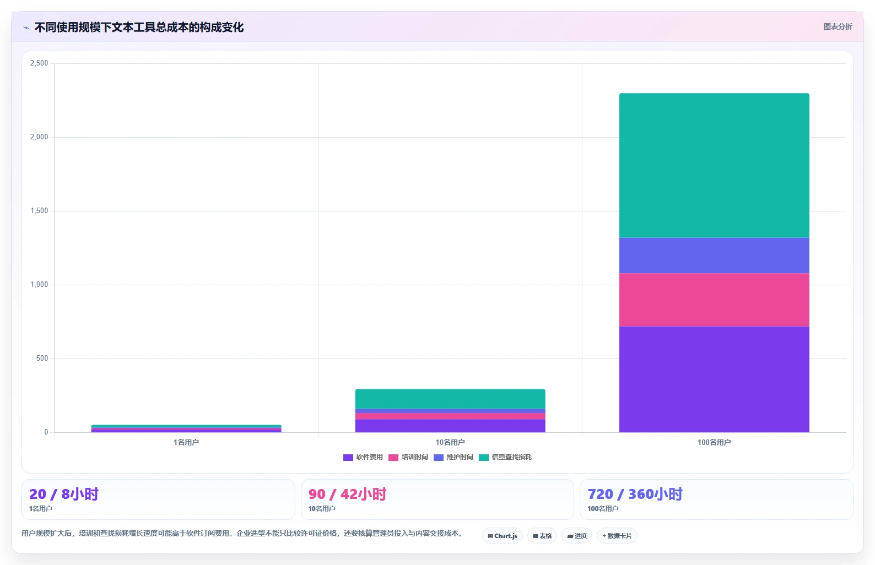875x565 pixels.
Task: Open the 90 / 42小时 data card
Action: pos(437,499)
